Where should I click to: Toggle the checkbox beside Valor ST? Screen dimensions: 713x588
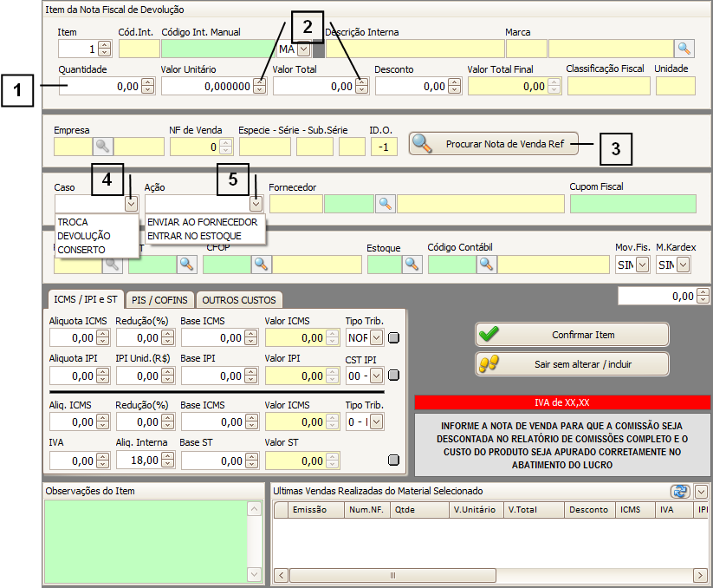click(x=394, y=461)
